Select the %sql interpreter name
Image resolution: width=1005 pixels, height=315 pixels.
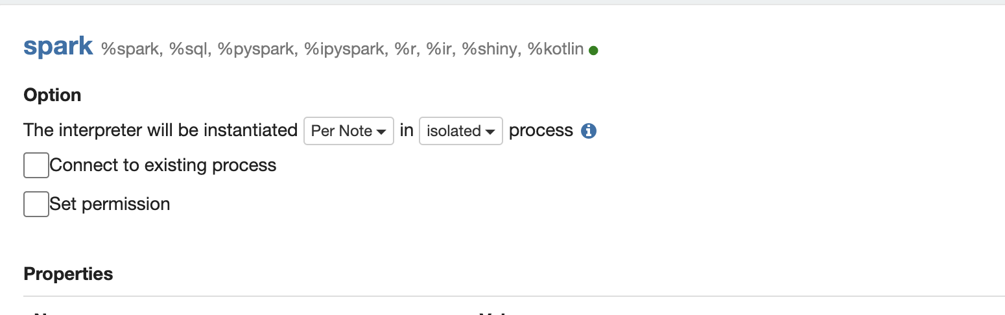(x=190, y=49)
